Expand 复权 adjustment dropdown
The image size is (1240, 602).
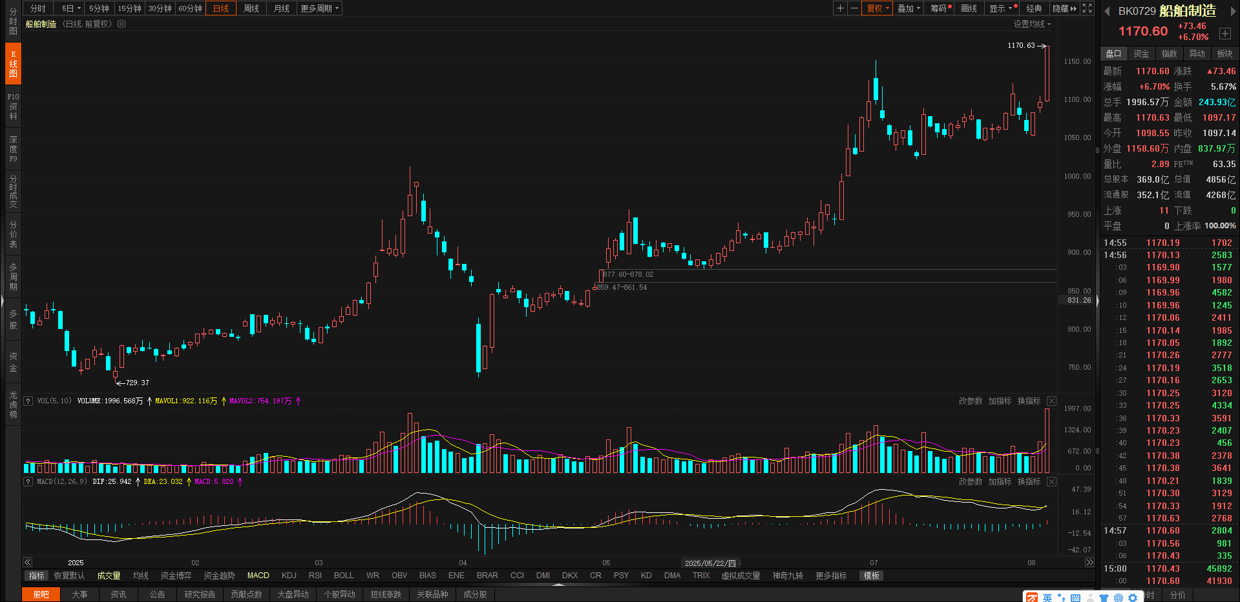[877, 8]
